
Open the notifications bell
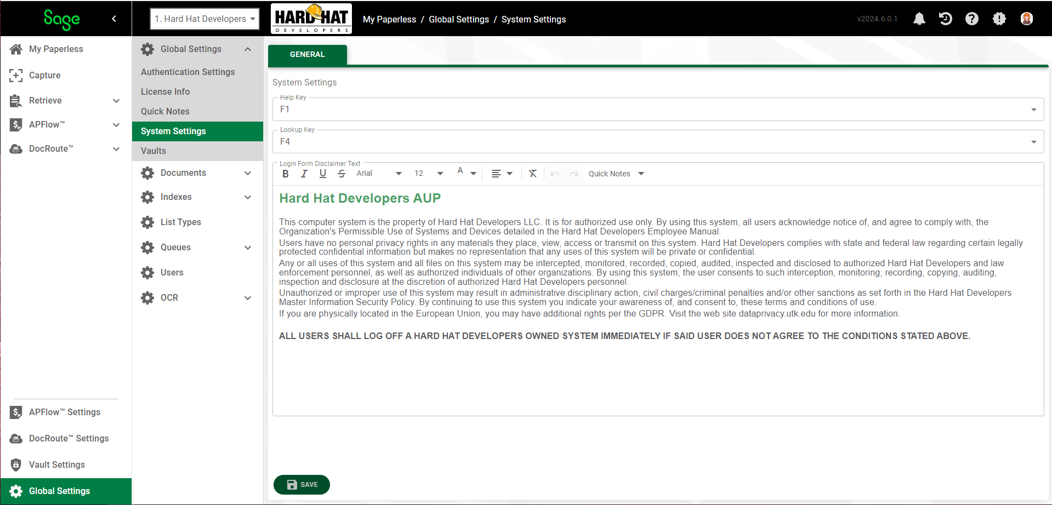[919, 19]
